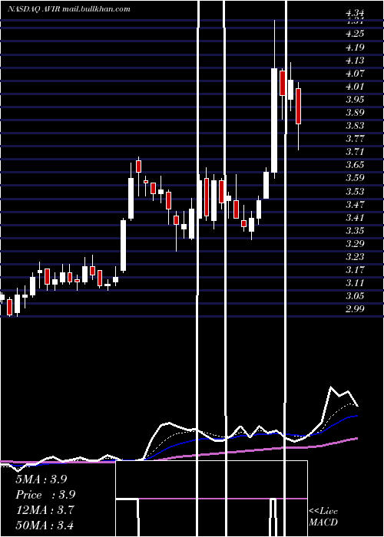
Task: Click the 3.23 price label
Action: click(355, 256)
